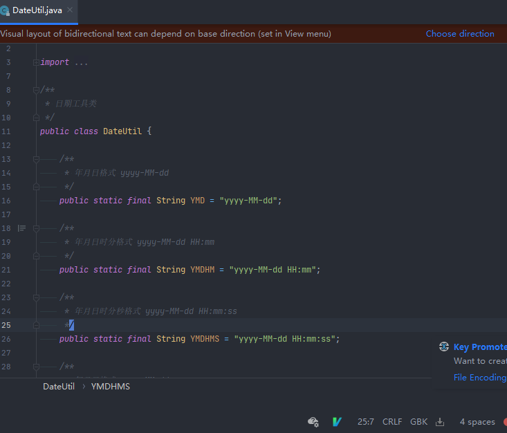Click the green V plugin status icon
Viewport: 507px width, 433px height.
337,422
